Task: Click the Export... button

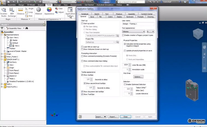Action: pos(113,117)
